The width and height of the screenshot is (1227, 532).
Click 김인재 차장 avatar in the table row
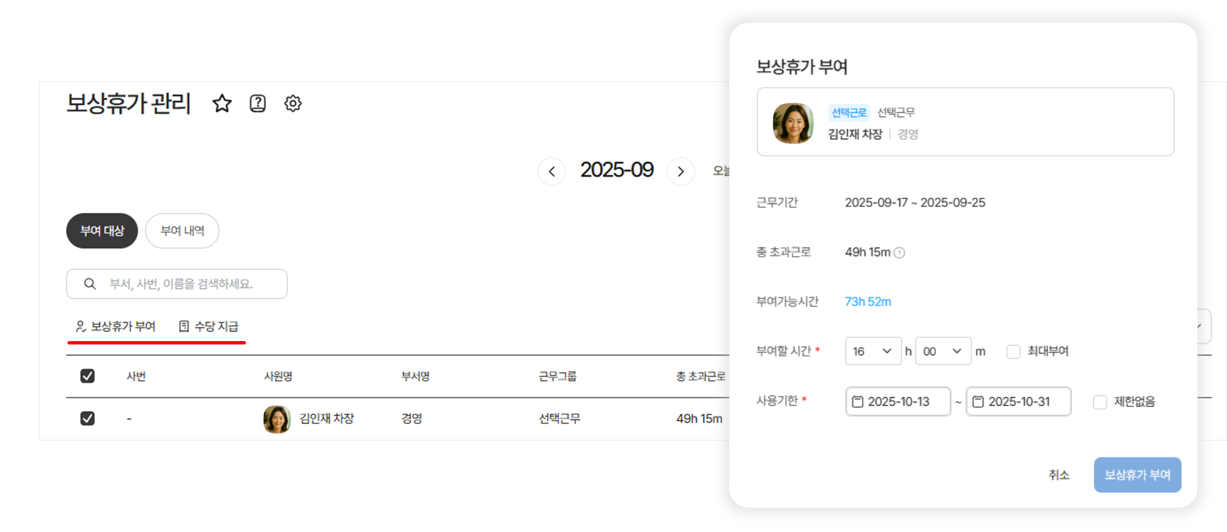(x=277, y=419)
